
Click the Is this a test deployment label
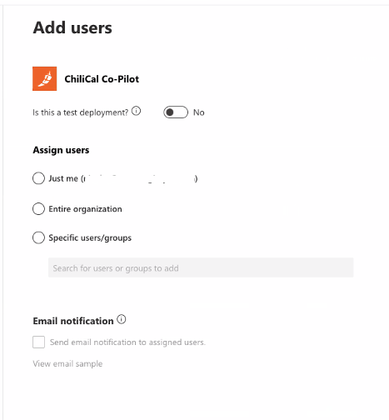(81, 112)
